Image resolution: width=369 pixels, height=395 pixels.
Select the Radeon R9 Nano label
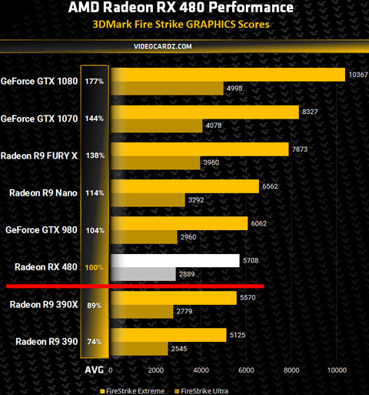tap(43, 192)
